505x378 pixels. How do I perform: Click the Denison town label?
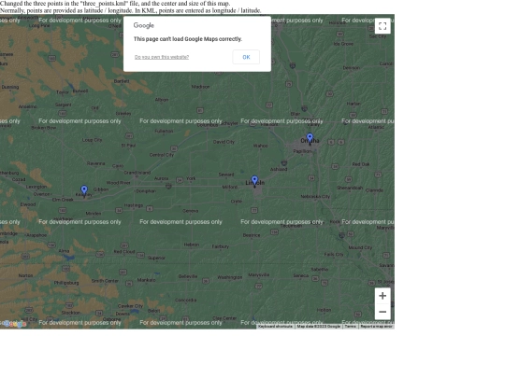click(352, 68)
